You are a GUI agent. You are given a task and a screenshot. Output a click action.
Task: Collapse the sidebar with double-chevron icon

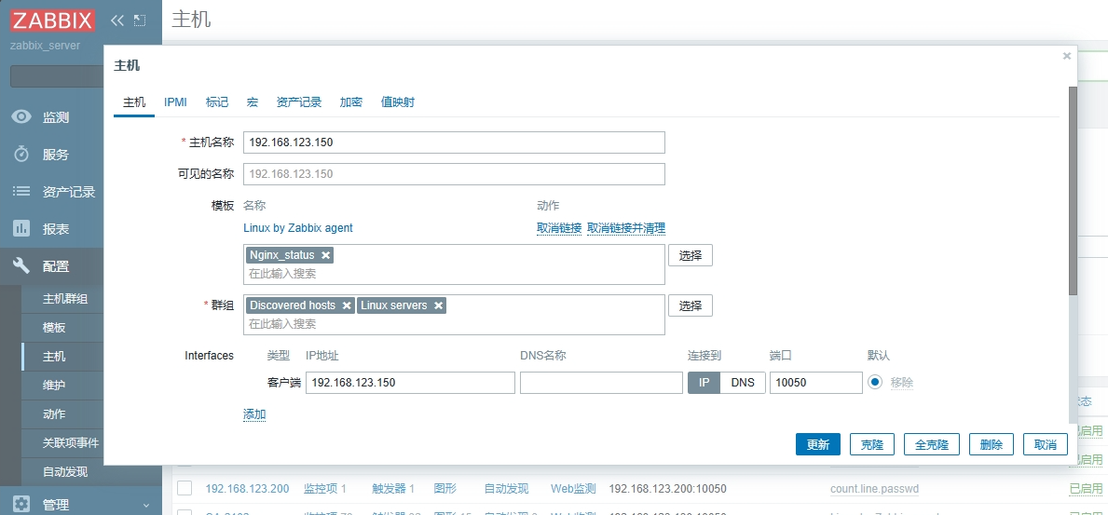(116, 20)
